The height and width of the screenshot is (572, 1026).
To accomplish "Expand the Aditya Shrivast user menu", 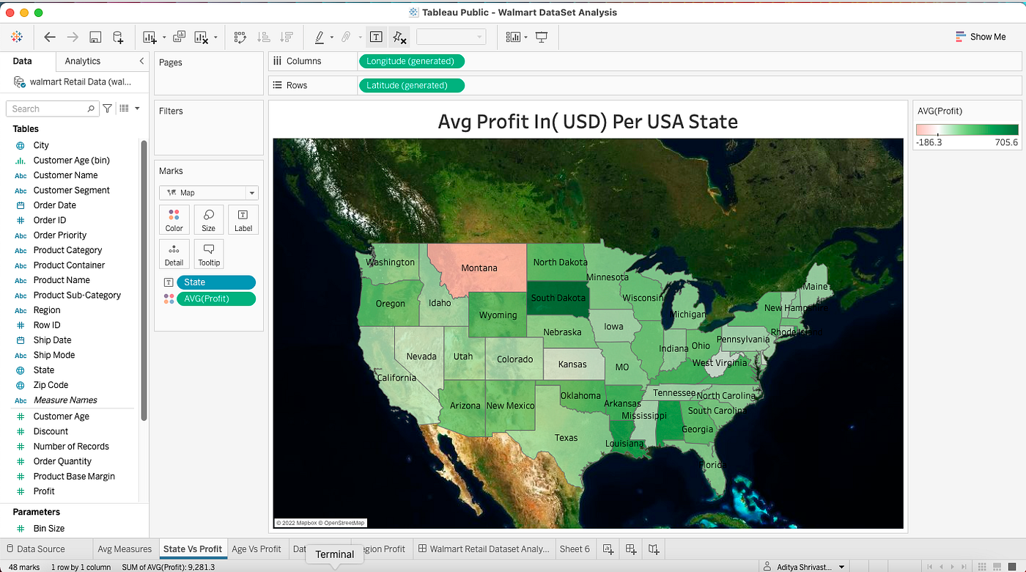I will tap(804, 566).
